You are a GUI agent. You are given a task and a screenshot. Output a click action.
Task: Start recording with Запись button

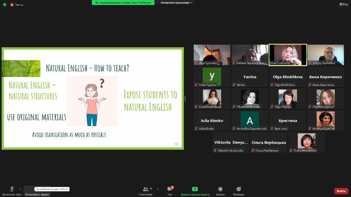point(220,191)
